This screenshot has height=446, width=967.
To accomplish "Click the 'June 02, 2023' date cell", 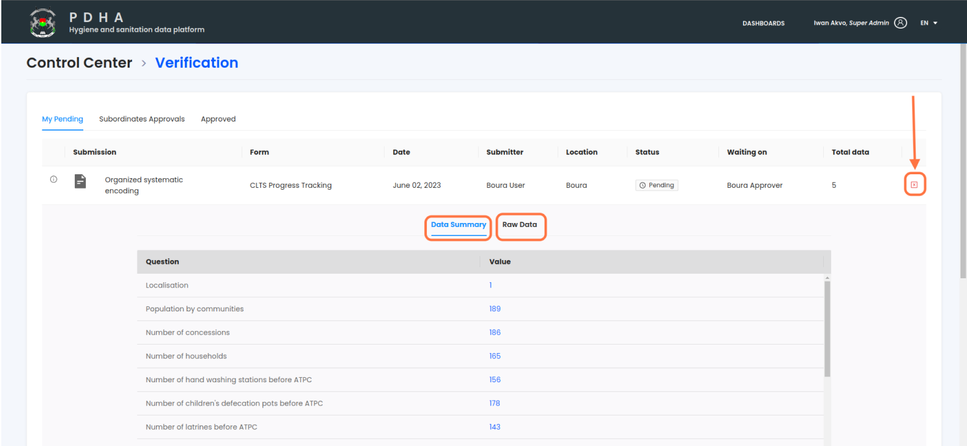I will point(417,185).
